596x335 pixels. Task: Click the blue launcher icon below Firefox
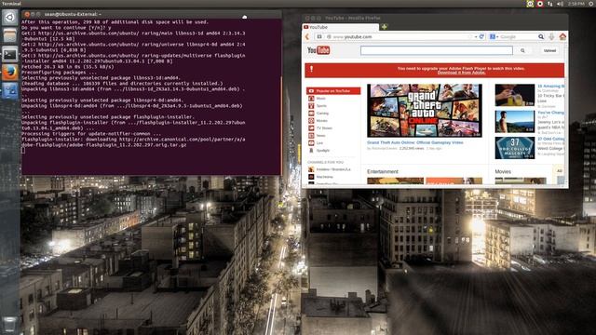[x=10, y=91]
